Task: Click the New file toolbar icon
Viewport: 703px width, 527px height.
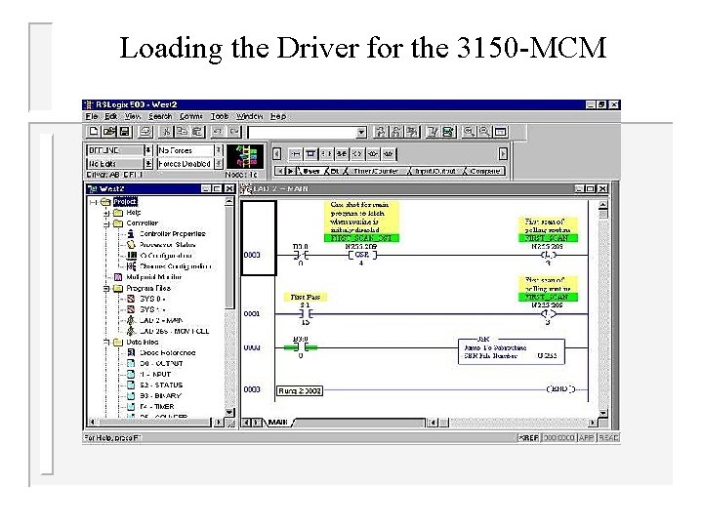Action: pos(94,132)
